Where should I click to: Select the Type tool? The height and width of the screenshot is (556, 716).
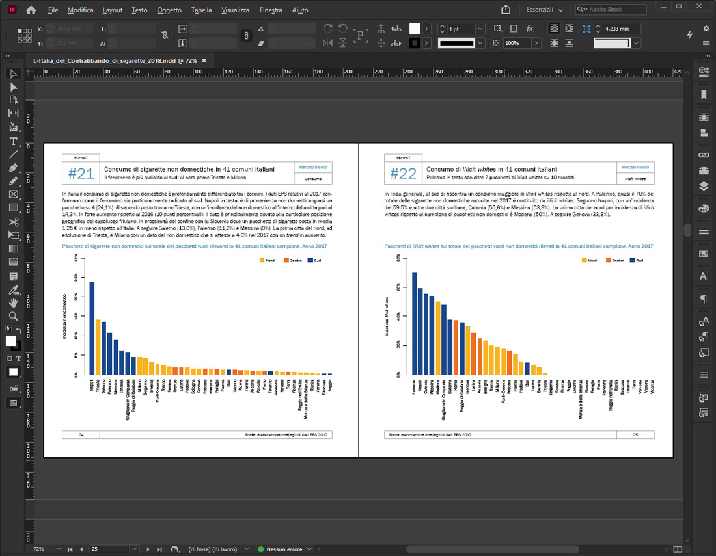(x=13, y=141)
